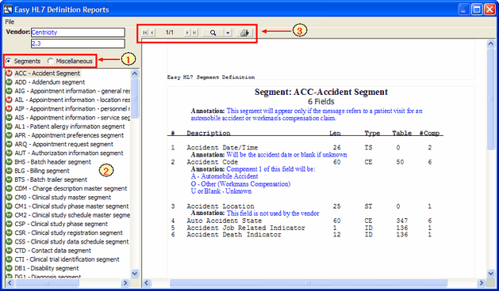Select CDM - Charge description master segment
This screenshot has height=291, width=499.
[71, 188]
